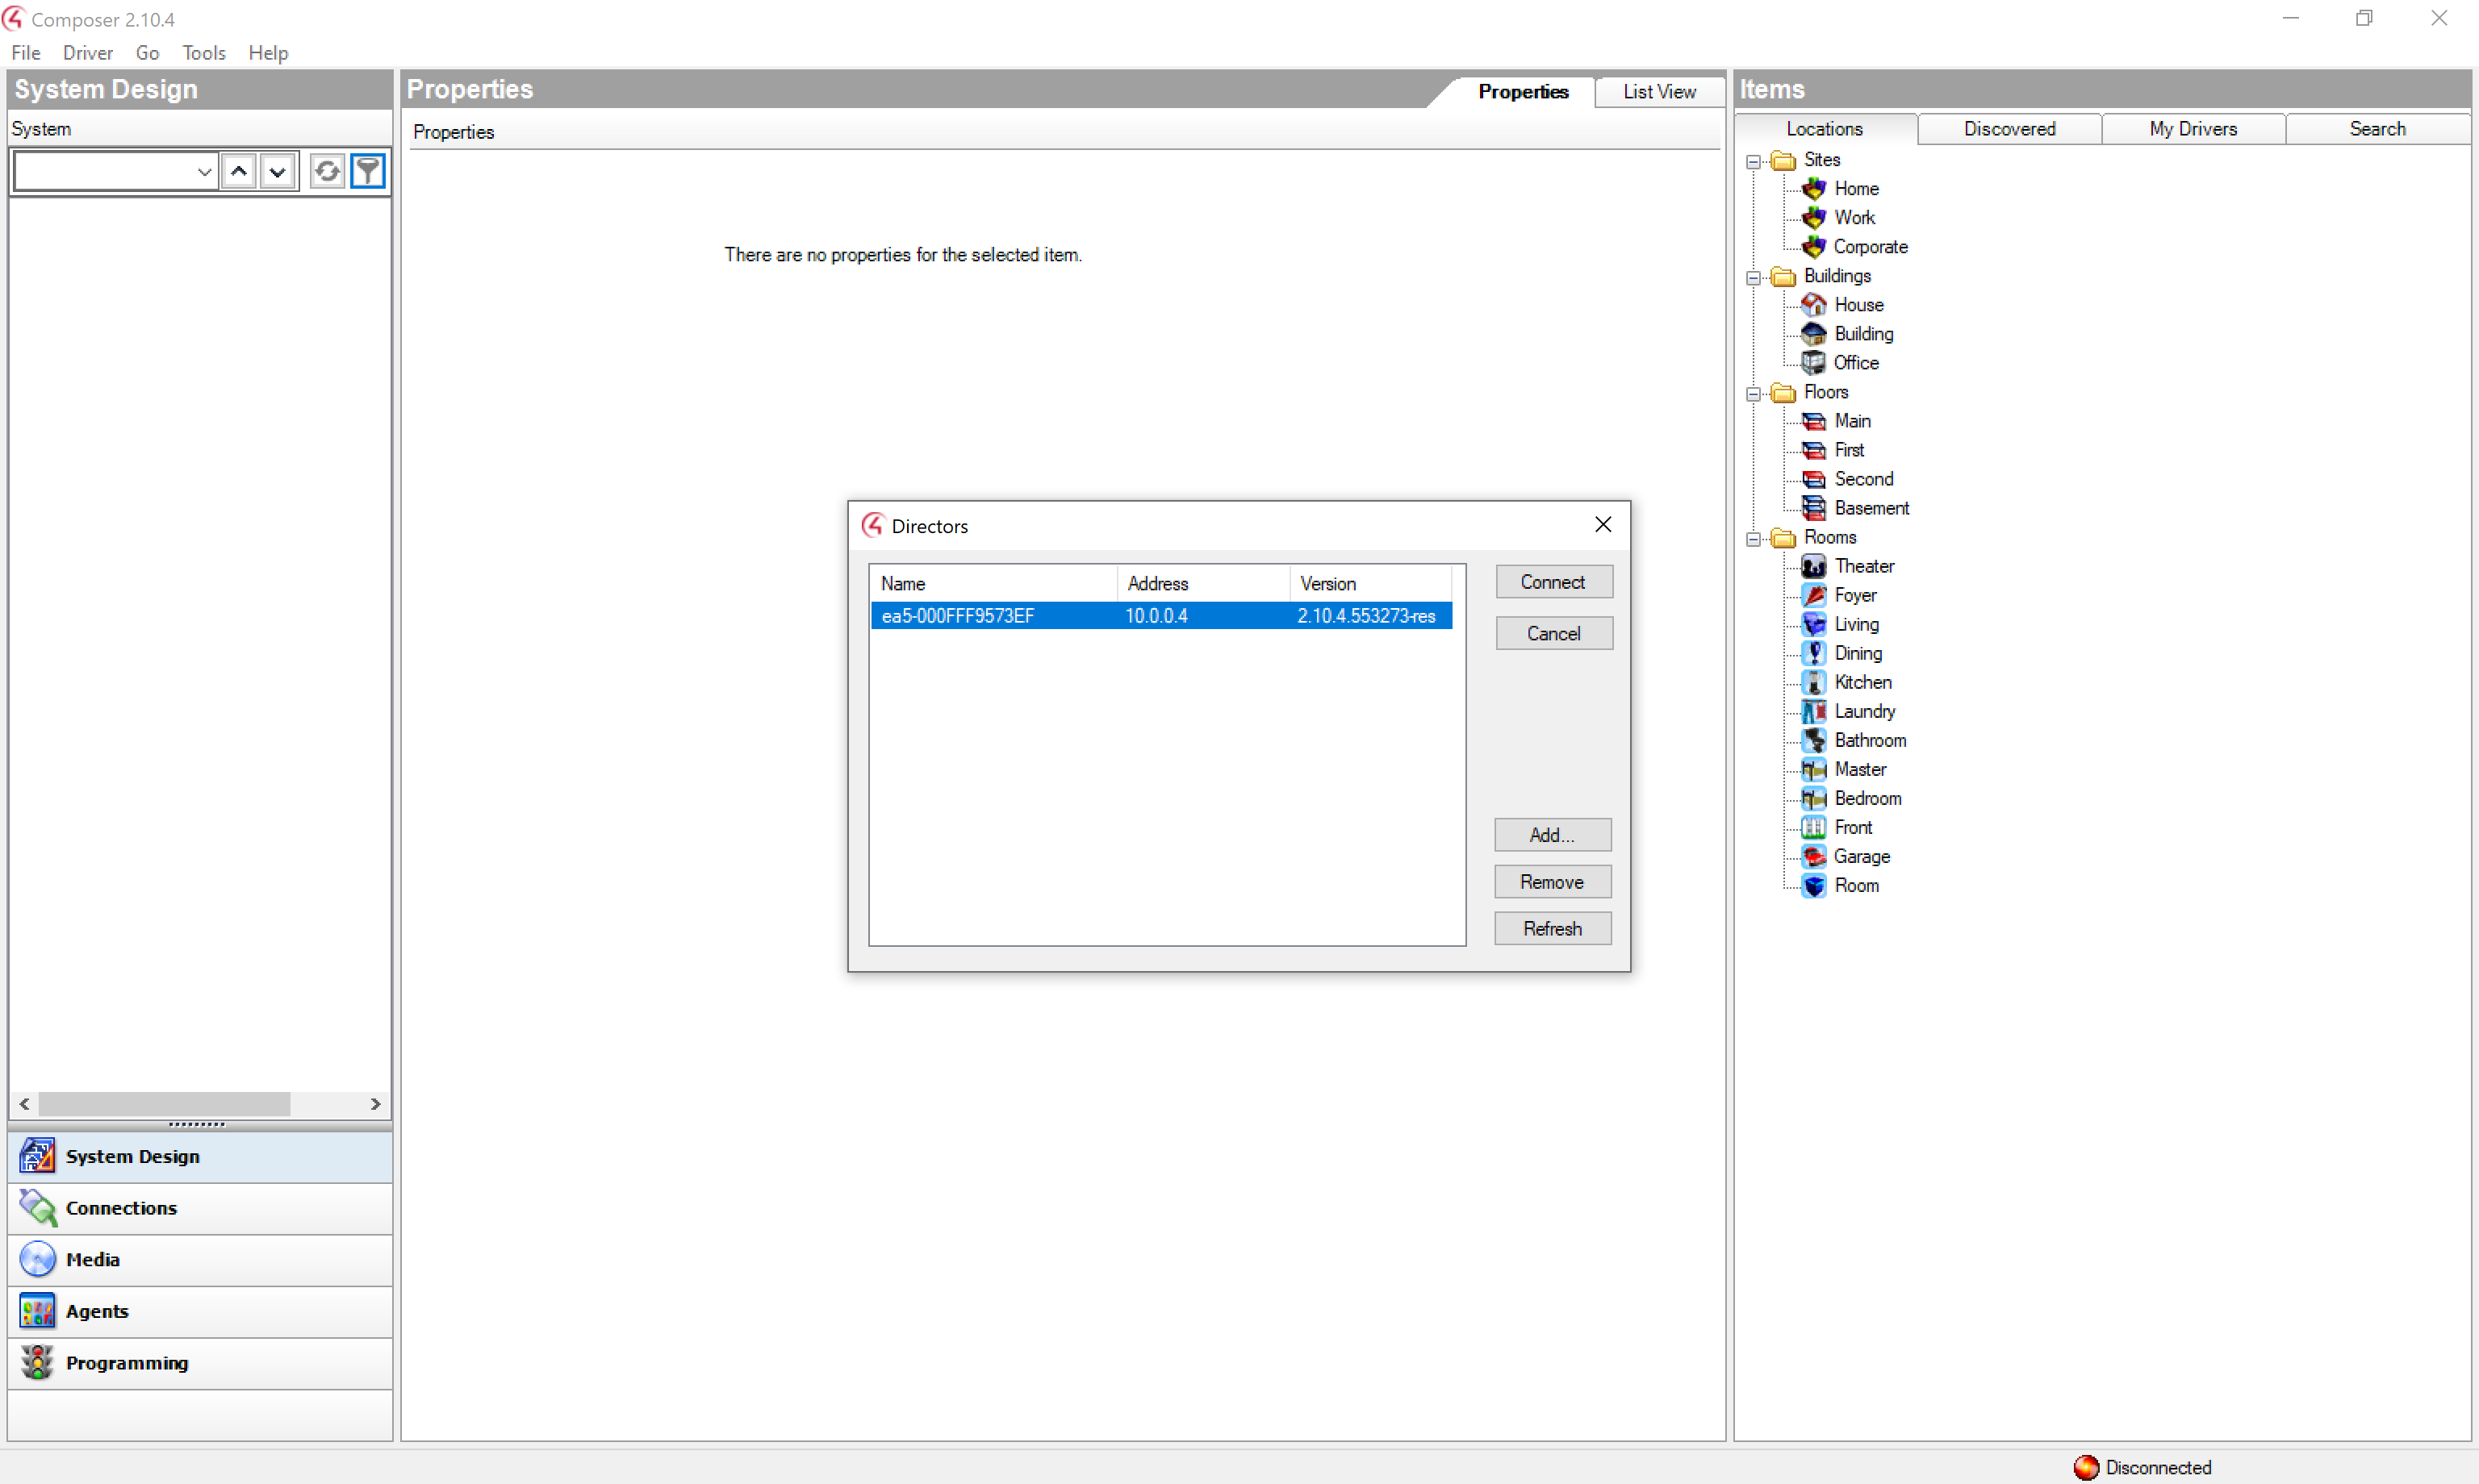This screenshot has height=1484, width=2479.
Task: Select the Theater room icon
Action: pyautogui.click(x=1814, y=566)
